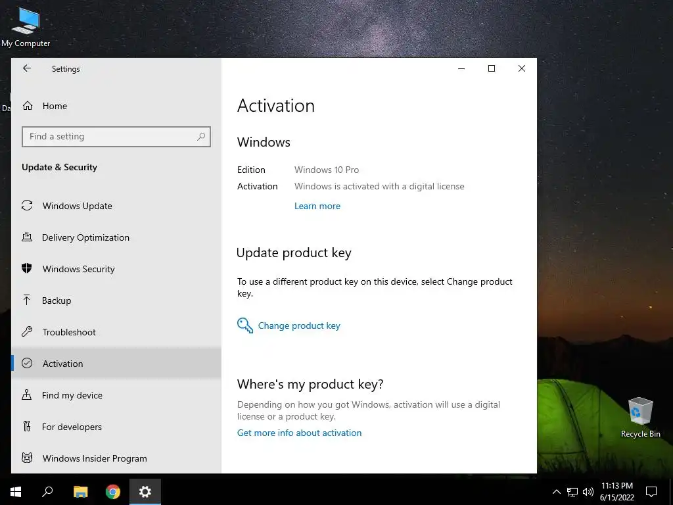This screenshot has height=505, width=673.
Task: Open File Explorer from the taskbar
Action: (x=80, y=492)
